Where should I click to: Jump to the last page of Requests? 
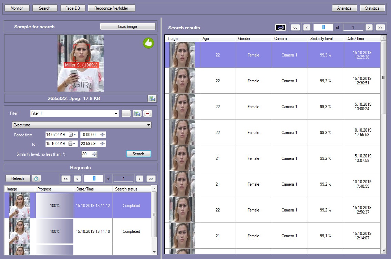coord(151,178)
